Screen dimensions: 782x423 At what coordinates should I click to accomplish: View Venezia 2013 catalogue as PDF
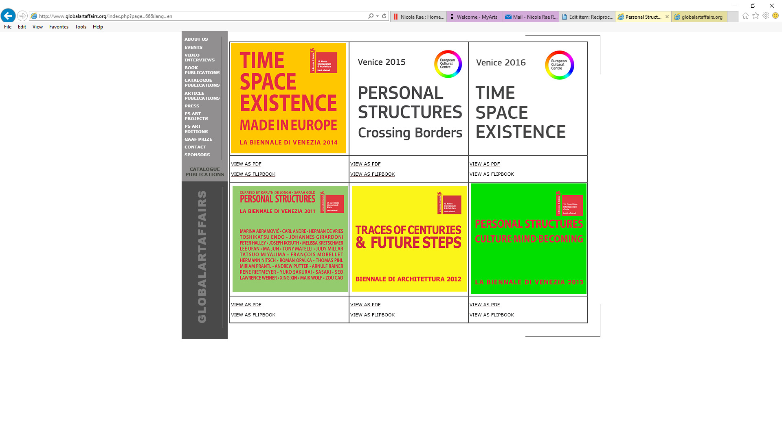point(485,305)
